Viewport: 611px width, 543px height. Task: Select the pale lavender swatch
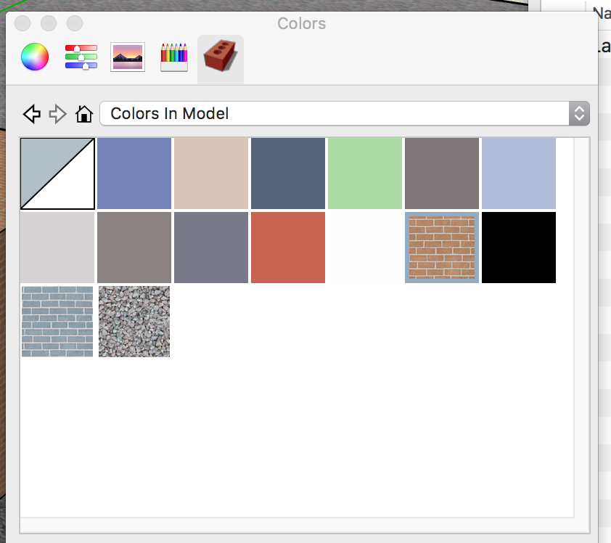(x=519, y=173)
